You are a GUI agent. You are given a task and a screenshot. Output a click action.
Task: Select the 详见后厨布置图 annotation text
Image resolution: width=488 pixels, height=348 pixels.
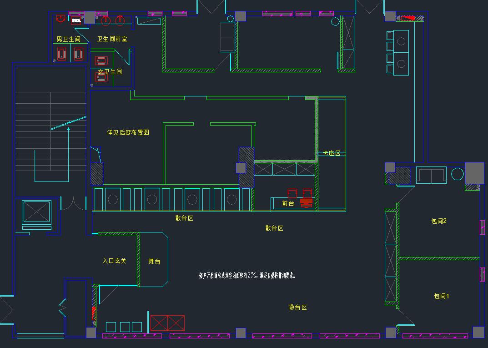[x=128, y=132]
